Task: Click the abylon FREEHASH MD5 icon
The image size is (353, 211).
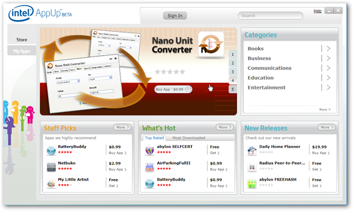Action: pos(252,183)
